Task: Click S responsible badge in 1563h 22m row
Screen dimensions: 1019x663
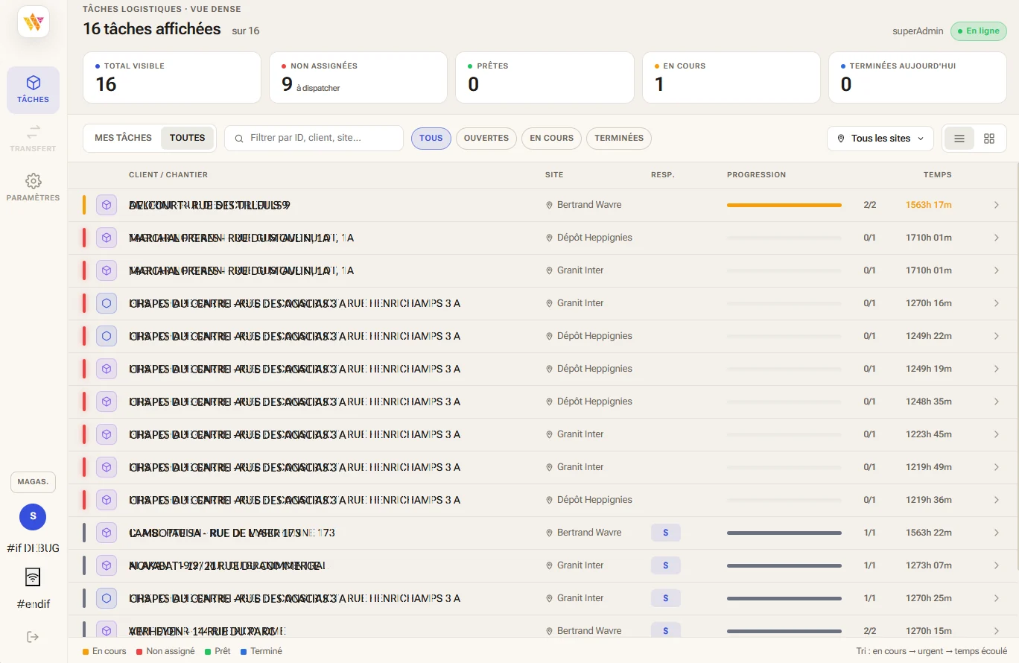Action: tap(666, 533)
